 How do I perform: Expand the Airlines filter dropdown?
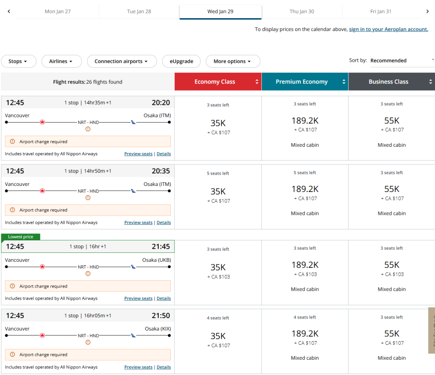pyautogui.click(x=61, y=61)
